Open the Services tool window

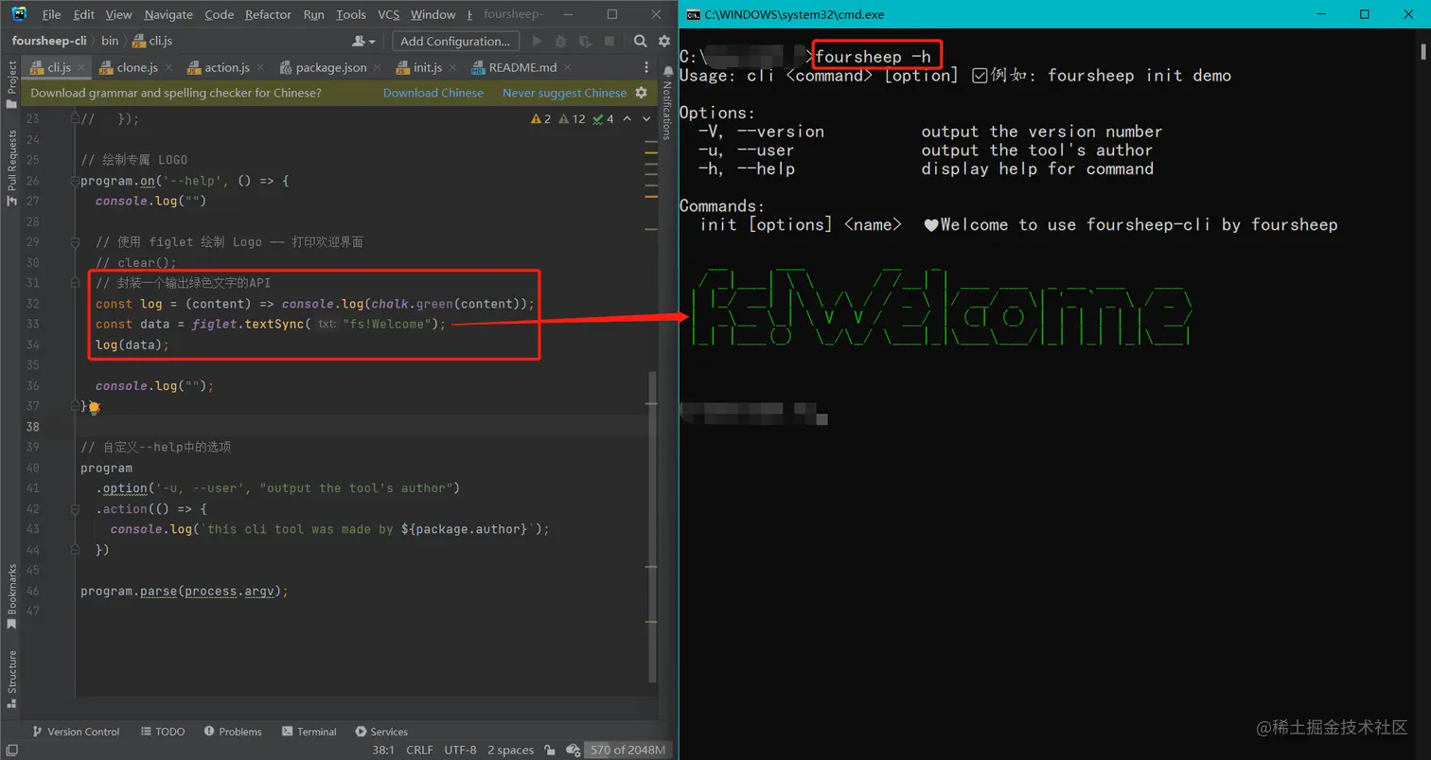coord(381,732)
